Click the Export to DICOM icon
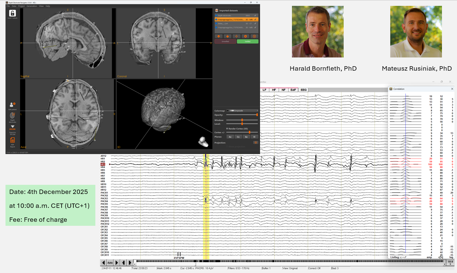Screen dimensions: 457x273 [x=12, y=128]
